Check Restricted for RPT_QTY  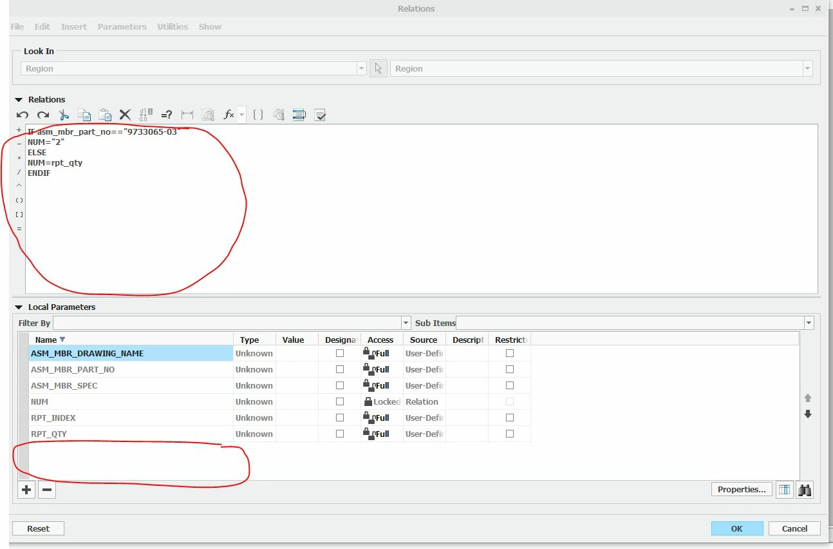[510, 434]
